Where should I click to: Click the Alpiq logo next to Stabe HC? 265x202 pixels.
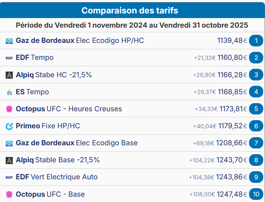pyautogui.click(x=9, y=75)
